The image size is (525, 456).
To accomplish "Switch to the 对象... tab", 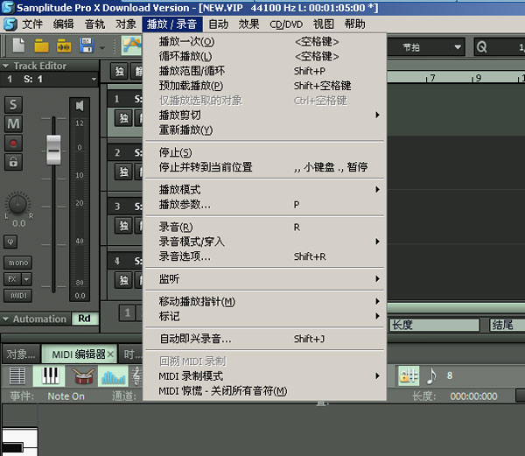I will coord(21,354).
